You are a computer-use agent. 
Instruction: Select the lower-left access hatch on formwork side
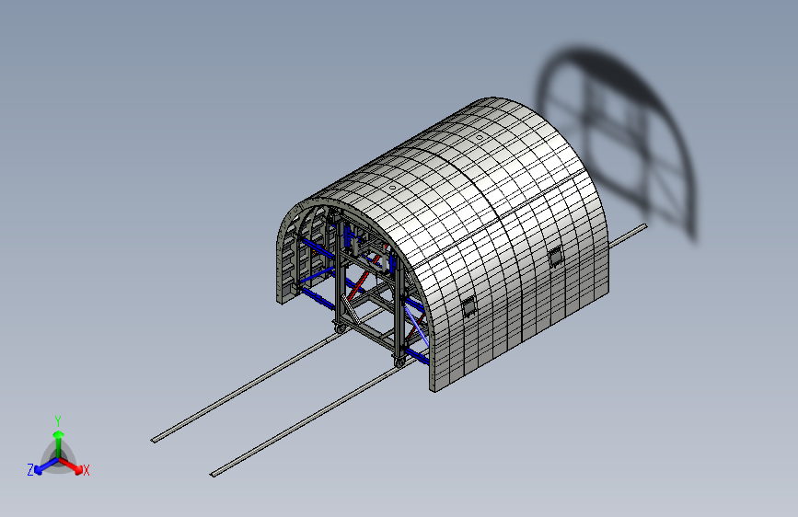point(468,307)
